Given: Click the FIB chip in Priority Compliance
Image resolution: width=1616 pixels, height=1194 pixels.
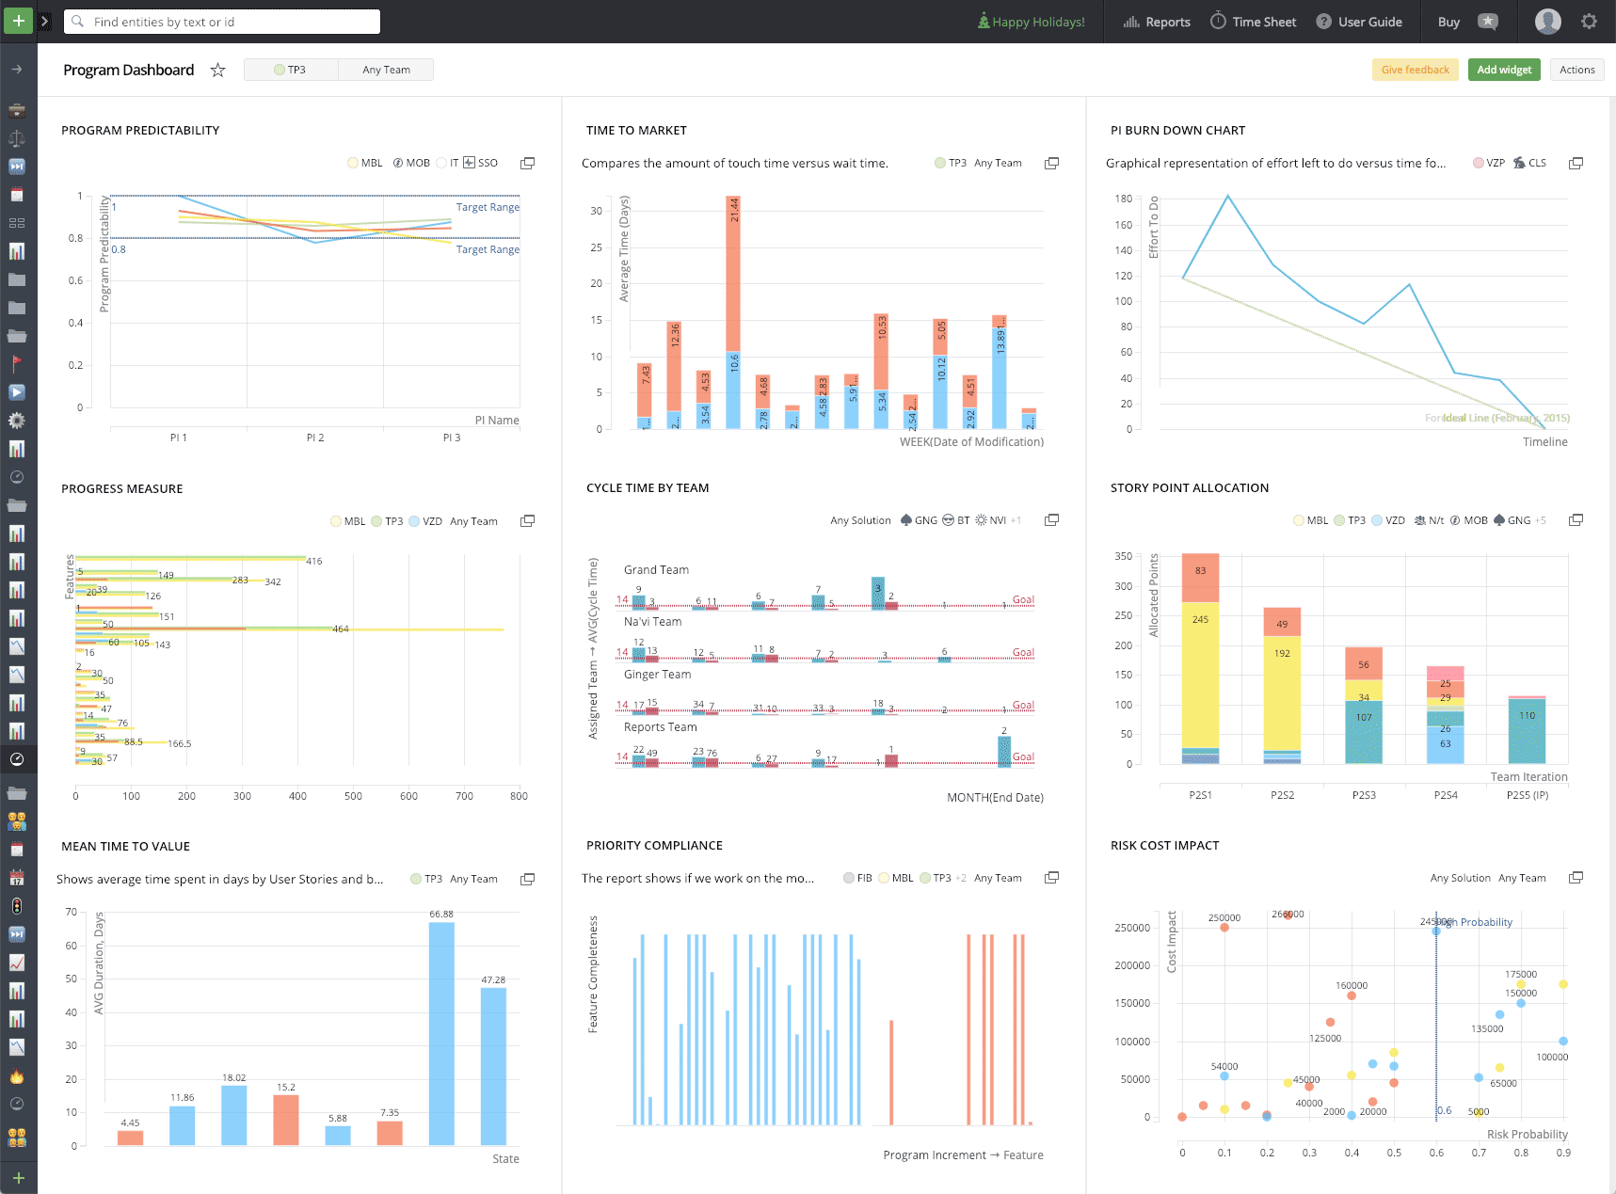Looking at the screenshot, I should [857, 878].
